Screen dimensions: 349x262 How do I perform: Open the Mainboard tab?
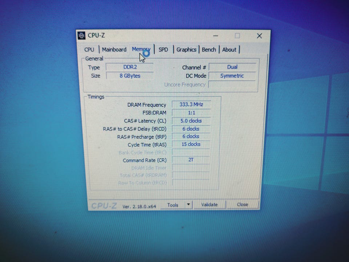114,49
